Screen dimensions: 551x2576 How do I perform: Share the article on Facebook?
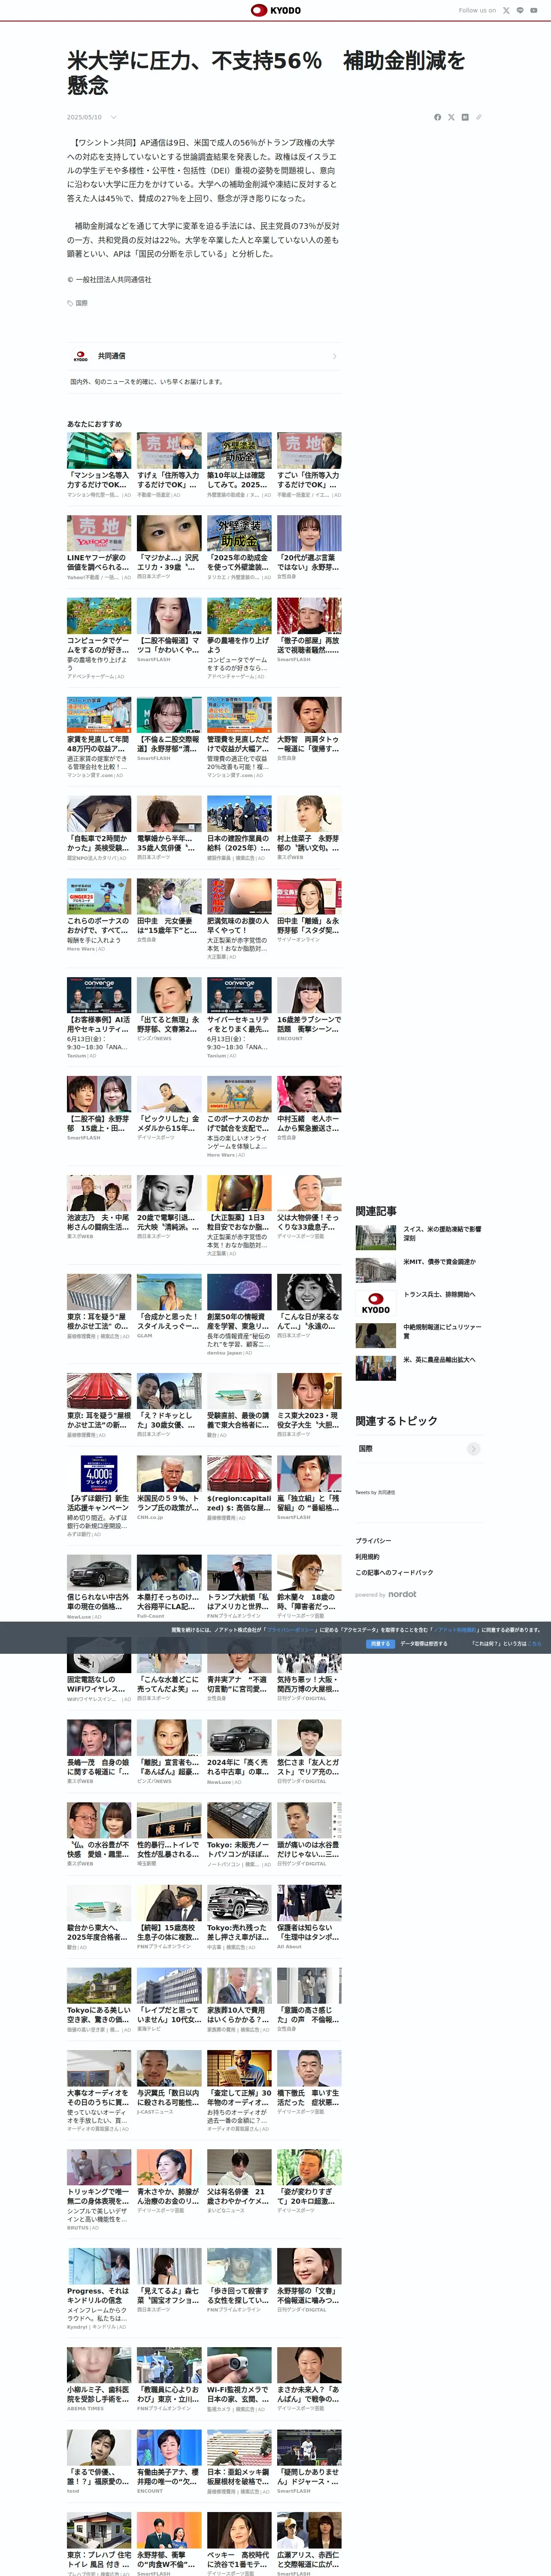point(437,117)
